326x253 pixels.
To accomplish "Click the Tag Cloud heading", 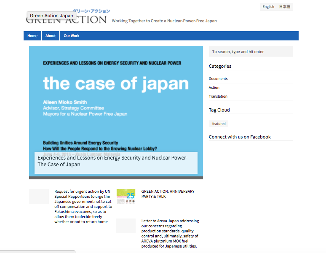I will coord(219,110).
